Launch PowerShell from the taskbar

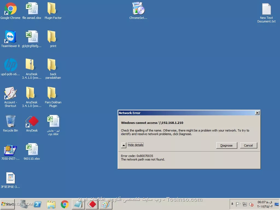pos(37,204)
